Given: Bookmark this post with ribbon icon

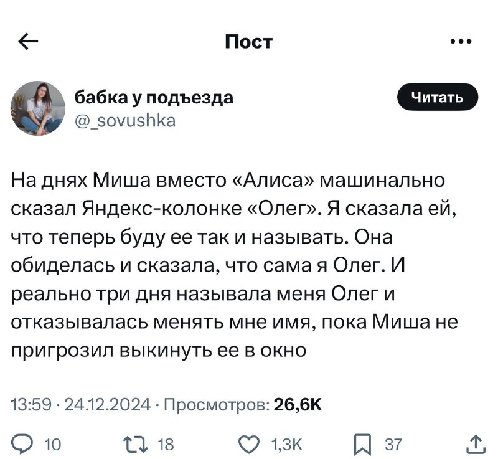Looking at the screenshot, I should pyautogui.click(x=363, y=445).
